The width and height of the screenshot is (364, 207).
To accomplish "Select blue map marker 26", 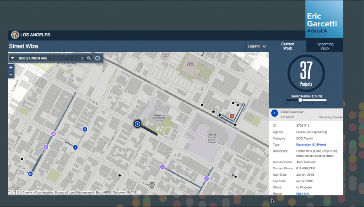I will click(x=30, y=174).
